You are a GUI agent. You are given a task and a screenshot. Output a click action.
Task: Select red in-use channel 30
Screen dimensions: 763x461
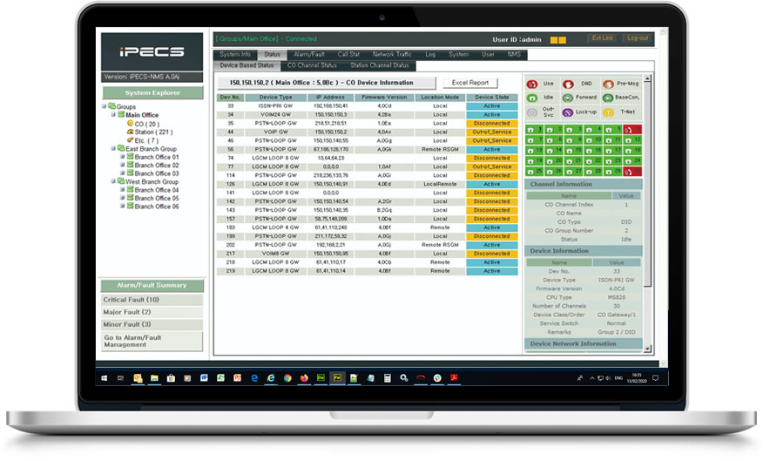632,172
